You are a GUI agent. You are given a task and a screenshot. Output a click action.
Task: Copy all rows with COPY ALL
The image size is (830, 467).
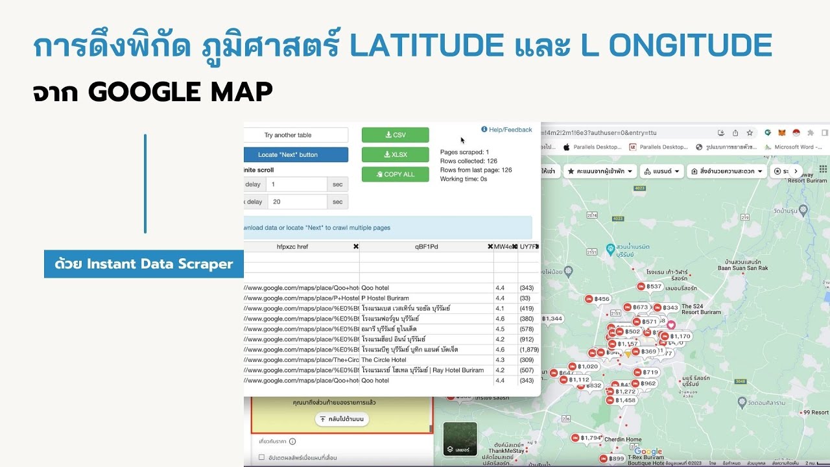pyautogui.click(x=395, y=174)
